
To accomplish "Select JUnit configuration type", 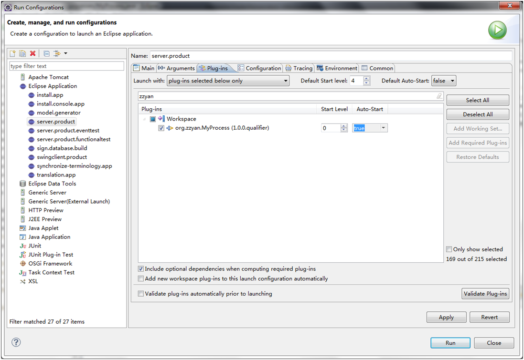I will point(35,246).
